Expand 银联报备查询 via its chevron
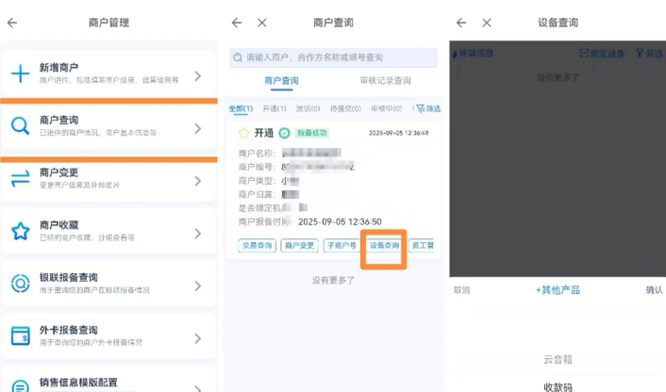Viewport: 666px width, 392px height. click(198, 286)
